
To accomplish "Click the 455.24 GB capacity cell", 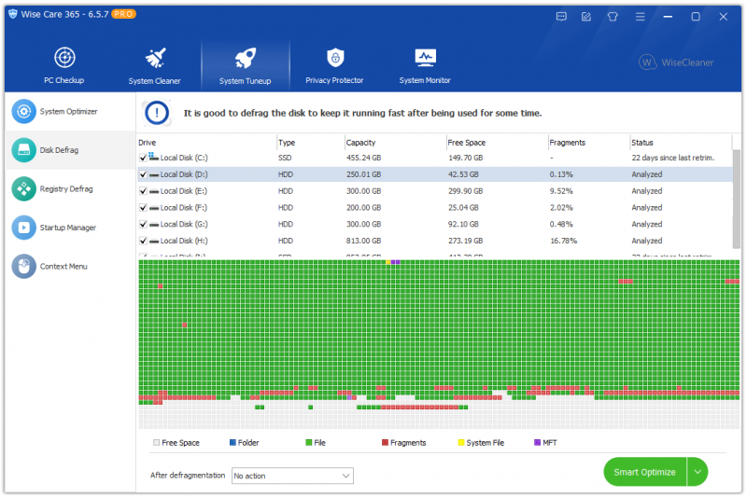I will (x=363, y=158).
